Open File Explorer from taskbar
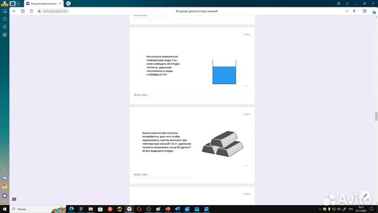The image size is (378, 213). [x=91, y=209]
